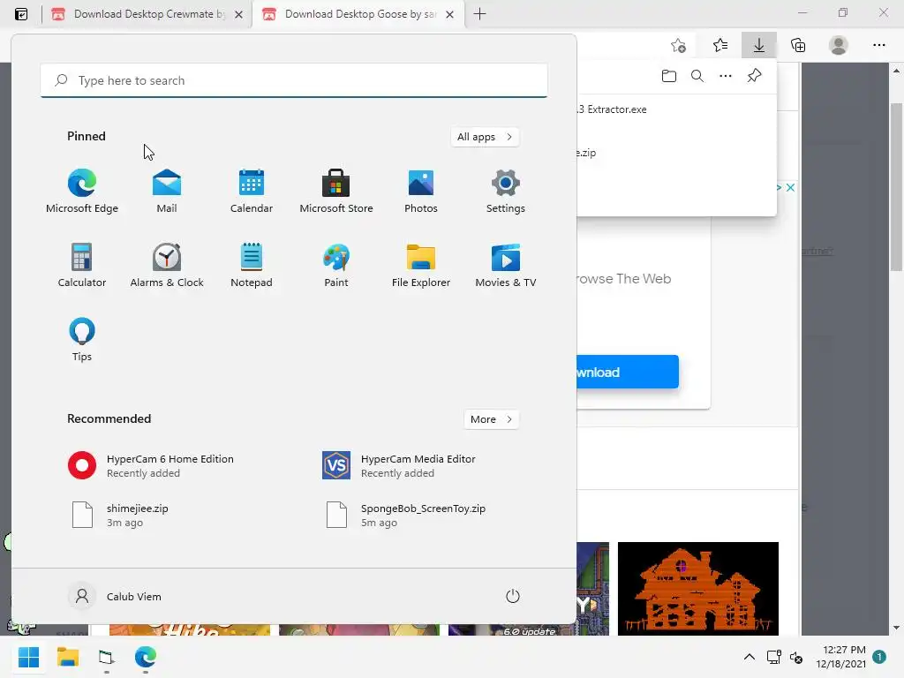Open File Explorer from Start menu
The height and width of the screenshot is (678, 904).
[x=421, y=266]
